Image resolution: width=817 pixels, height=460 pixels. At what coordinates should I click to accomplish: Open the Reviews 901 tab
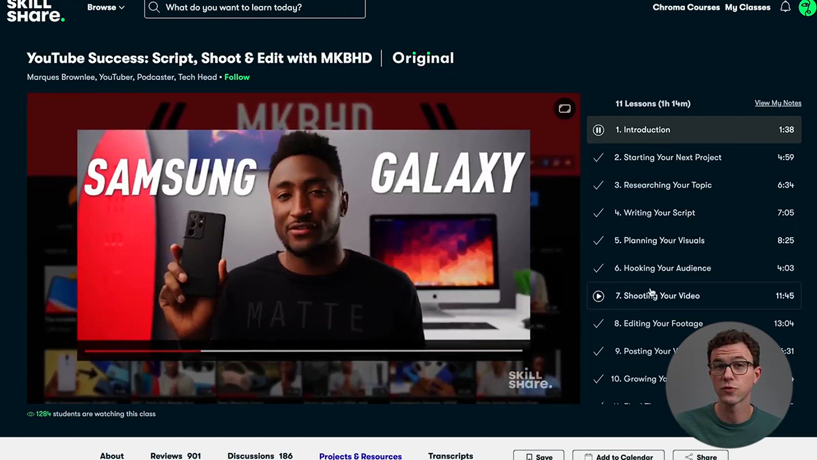tap(175, 456)
